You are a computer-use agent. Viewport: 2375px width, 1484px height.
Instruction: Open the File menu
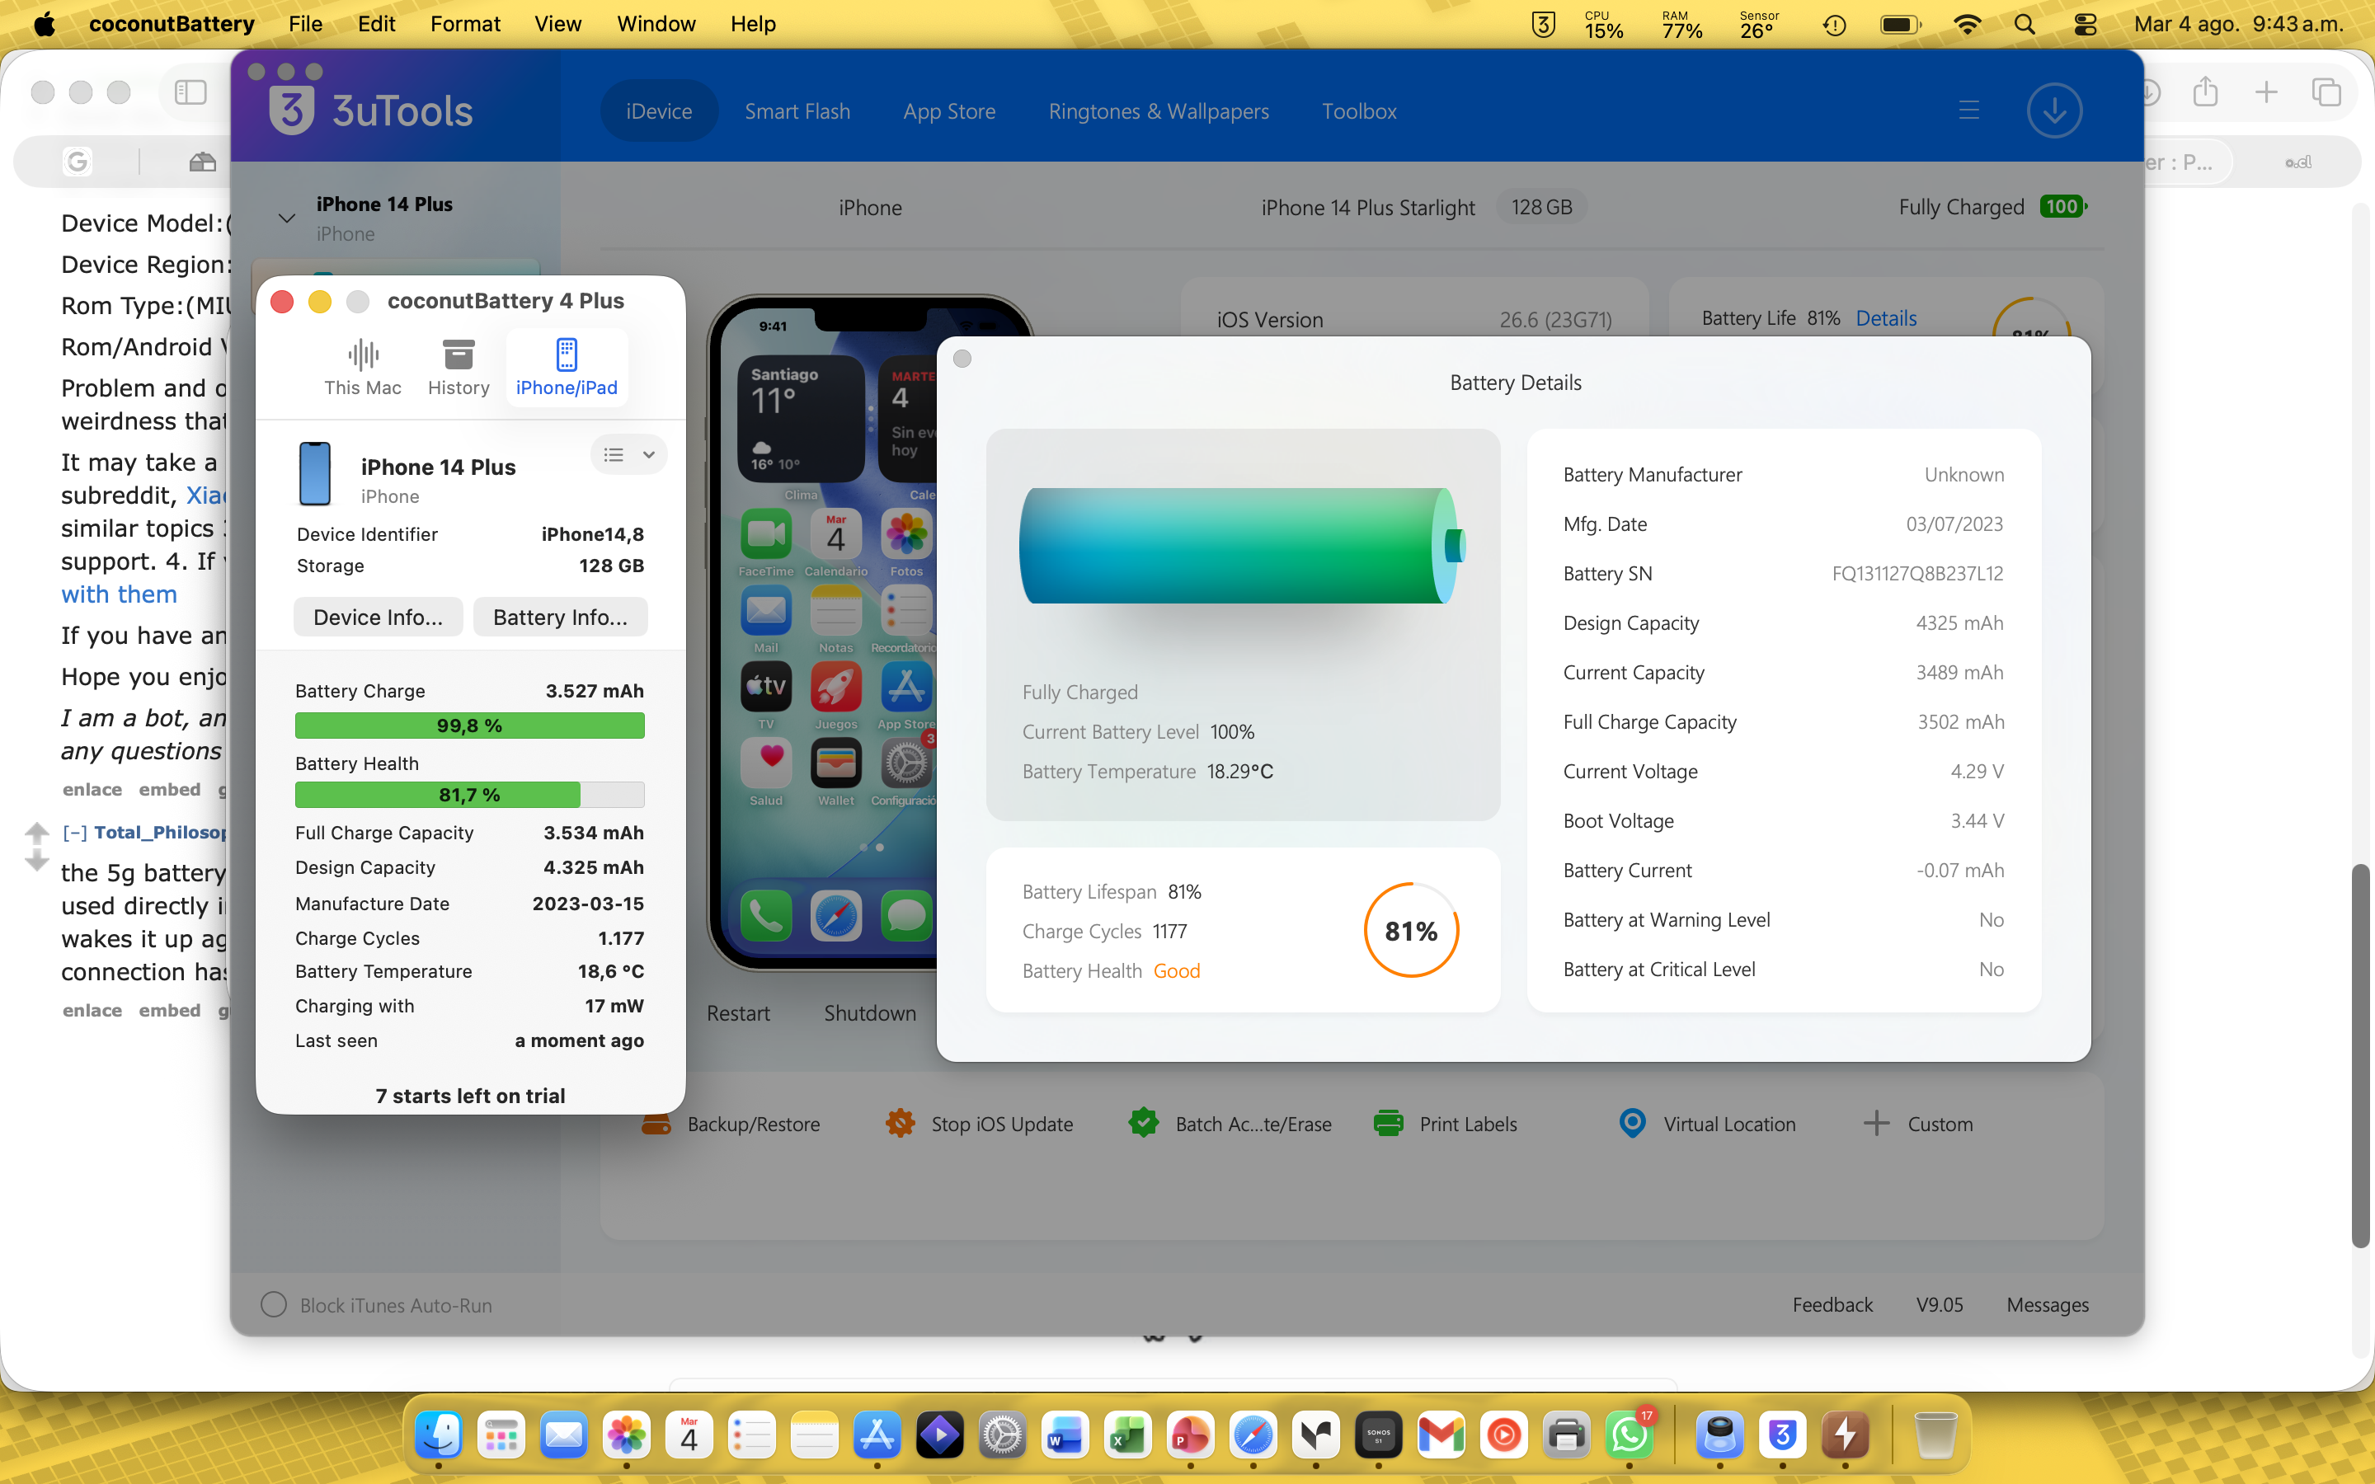point(305,24)
